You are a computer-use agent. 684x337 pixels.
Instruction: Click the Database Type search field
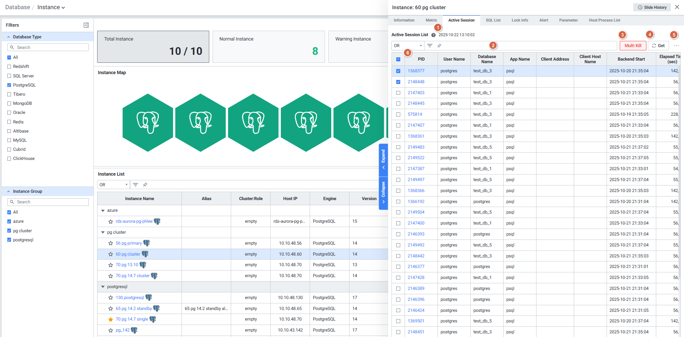click(48, 47)
